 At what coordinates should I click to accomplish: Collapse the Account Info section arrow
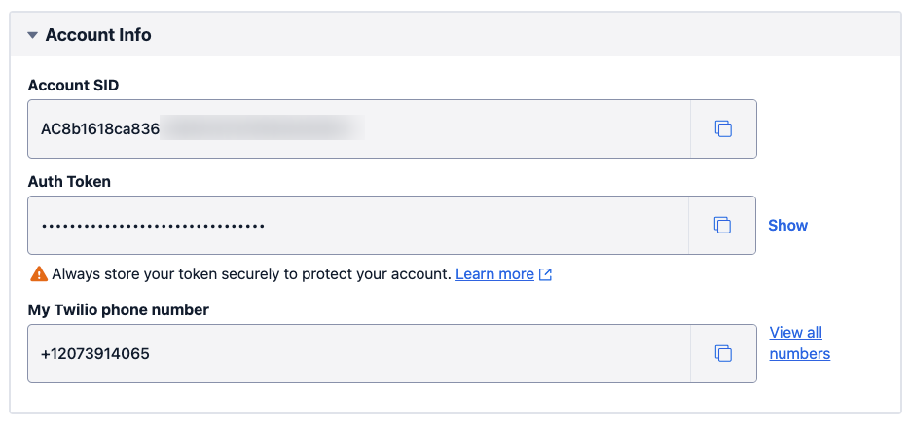(32, 35)
